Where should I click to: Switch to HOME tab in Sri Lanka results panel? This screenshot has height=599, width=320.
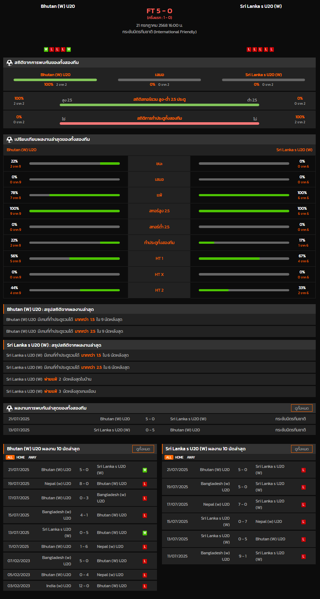179,457
